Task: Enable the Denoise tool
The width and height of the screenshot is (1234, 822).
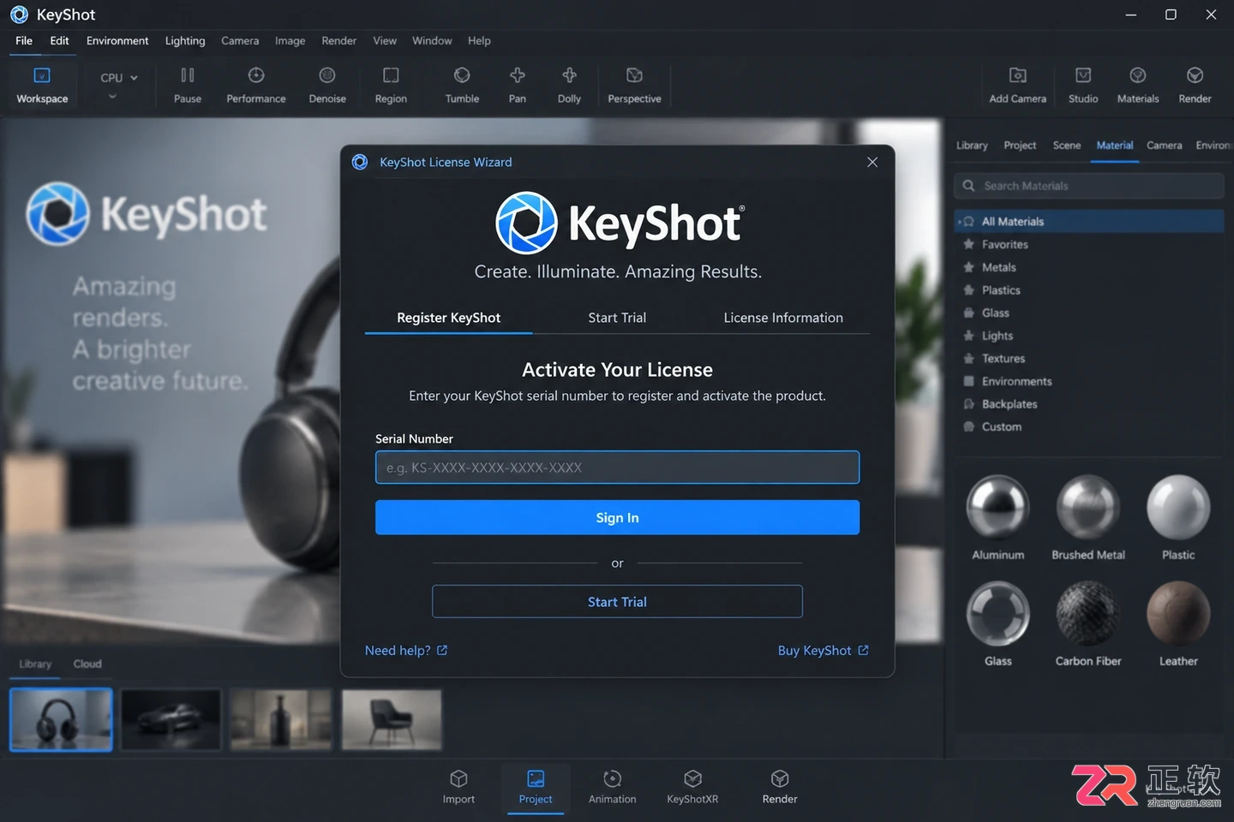Action: (327, 76)
